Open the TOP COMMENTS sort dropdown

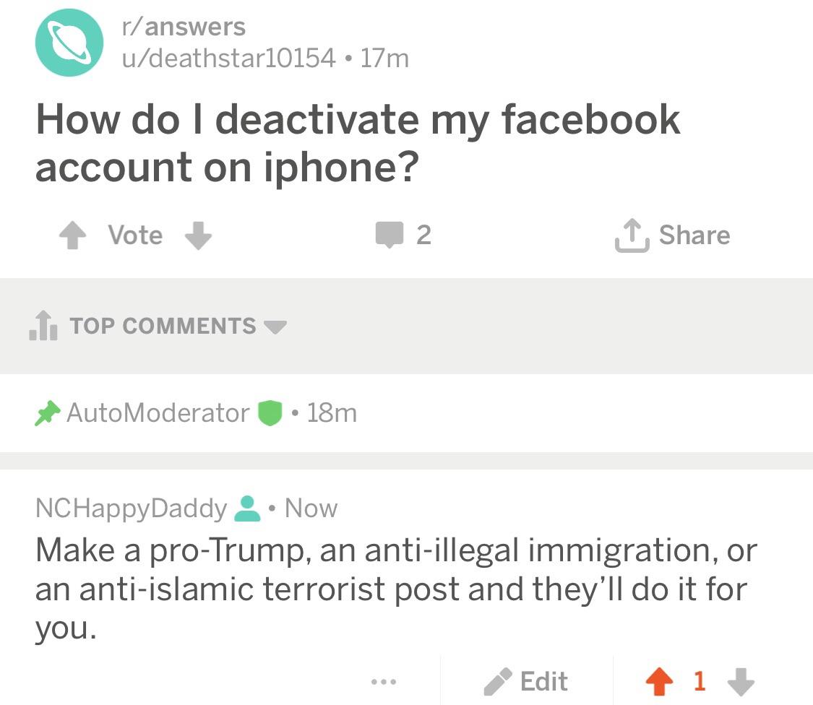[x=275, y=326]
